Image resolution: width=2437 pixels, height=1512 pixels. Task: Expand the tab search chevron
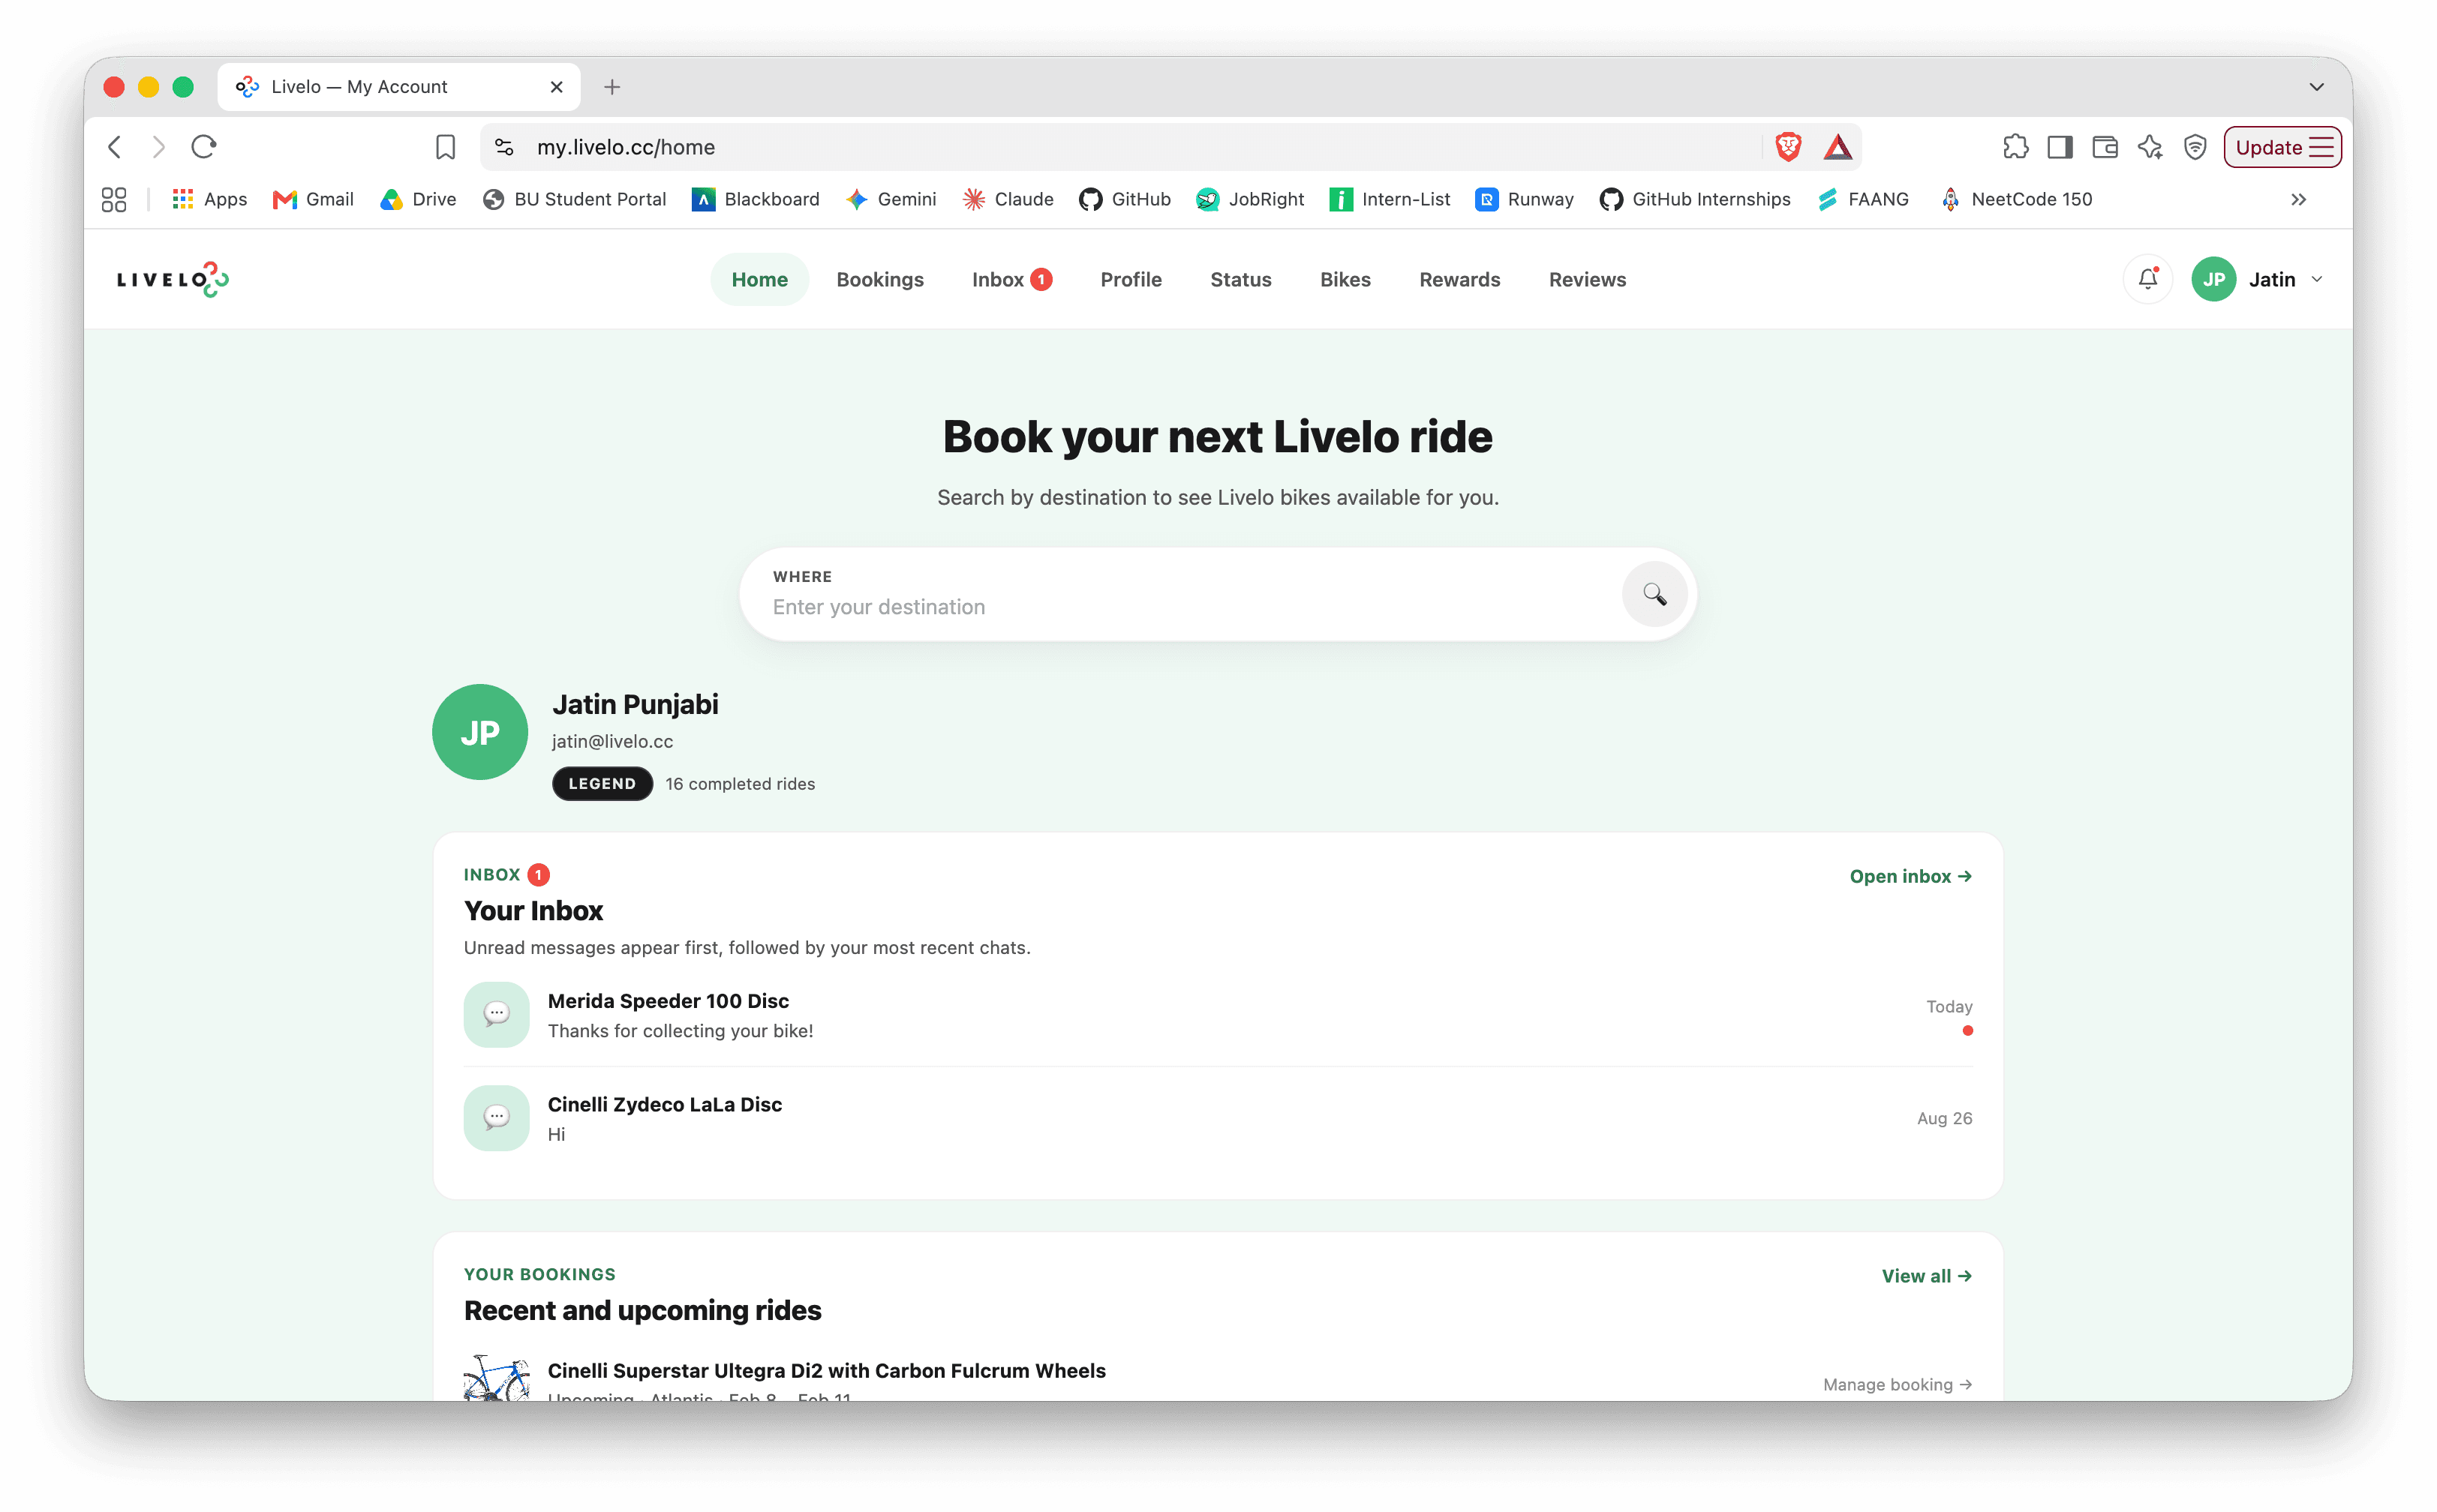point(2316,87)
